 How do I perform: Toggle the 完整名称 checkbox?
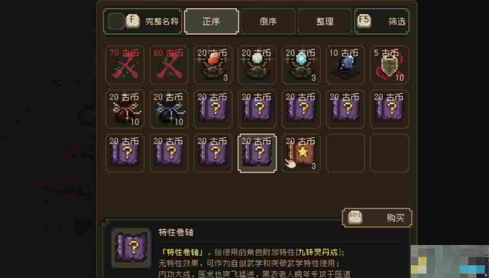coord(117,21)
